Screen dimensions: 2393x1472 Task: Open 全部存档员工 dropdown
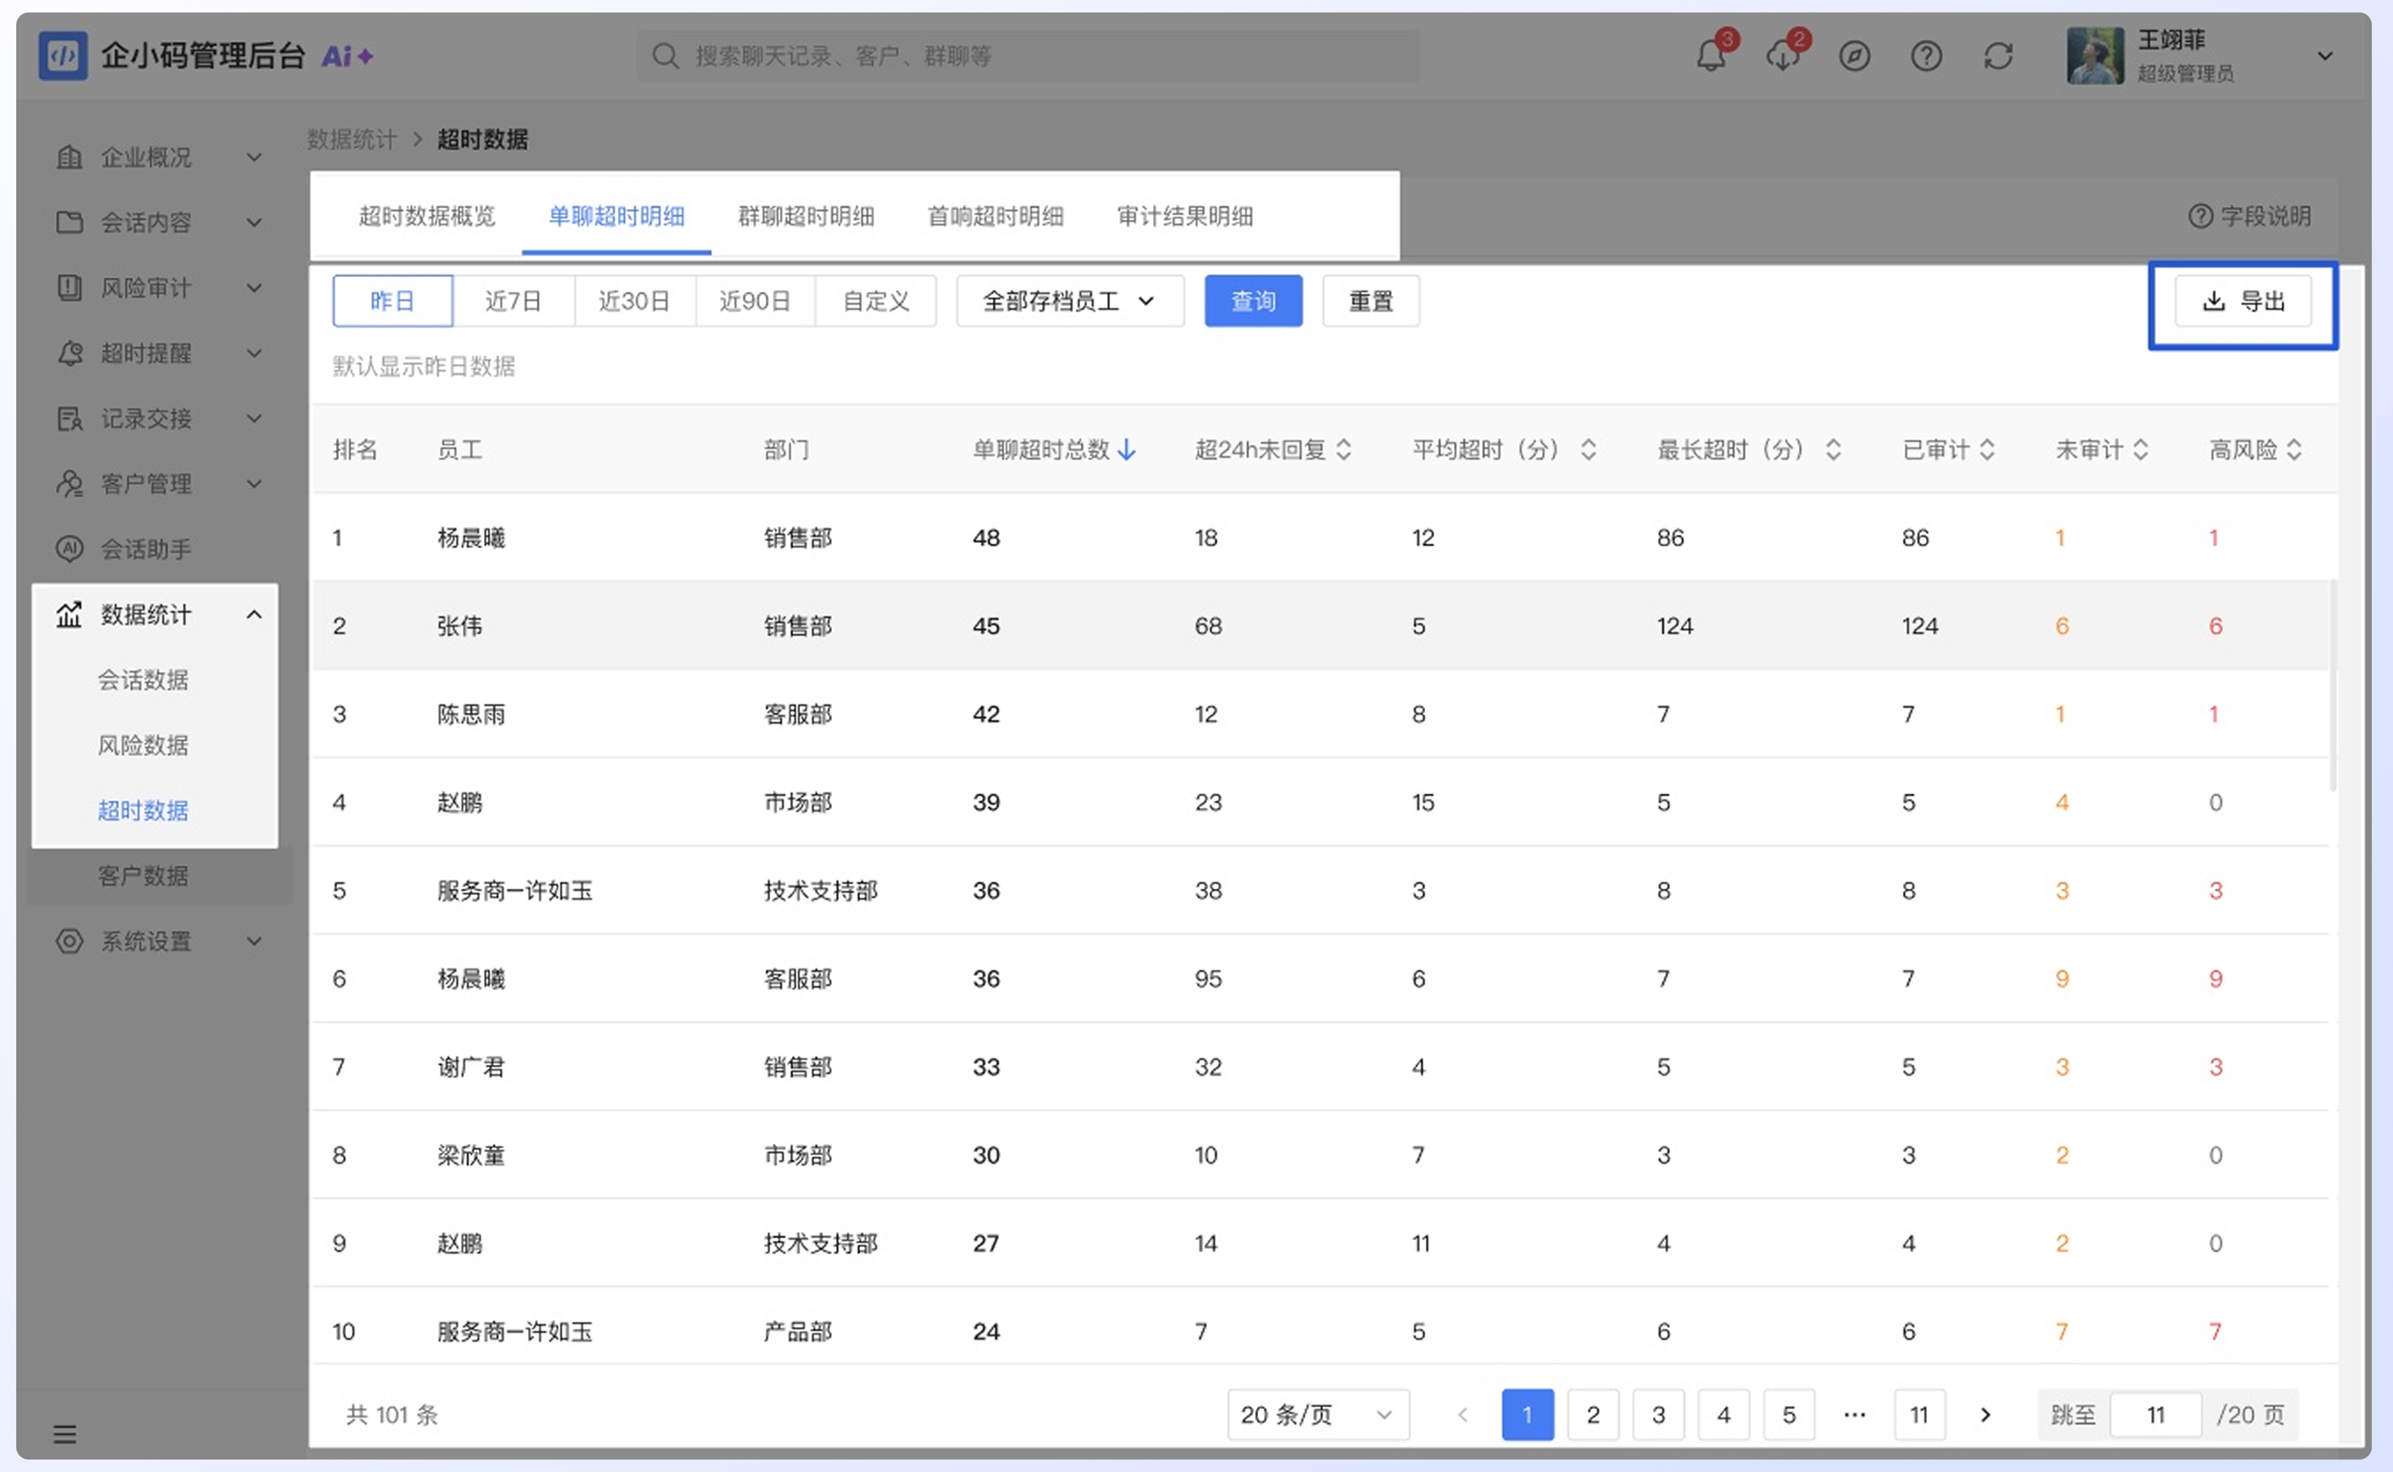click(1070, 301)
